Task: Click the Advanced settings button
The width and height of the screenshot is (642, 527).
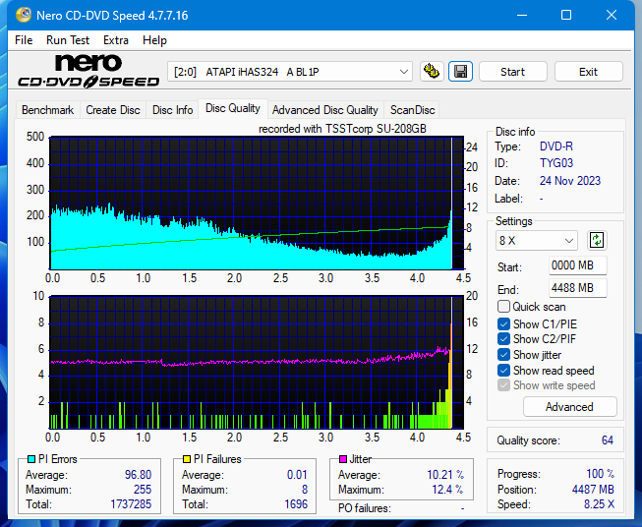Action: pyautogui.click(x=569, y=407)
